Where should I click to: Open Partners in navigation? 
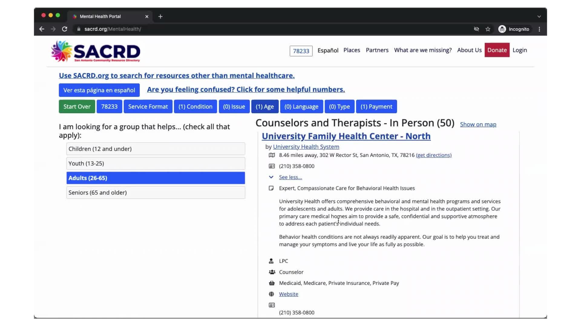[x=377, y=50]
